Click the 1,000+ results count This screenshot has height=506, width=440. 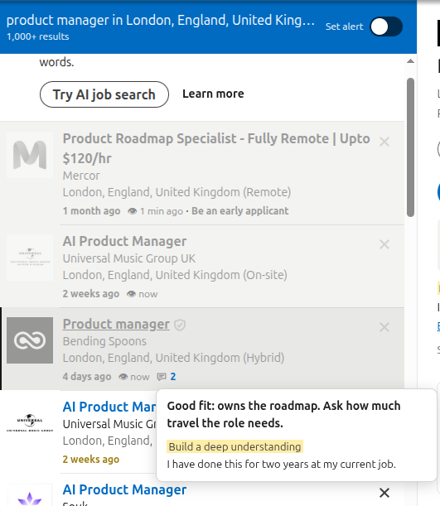pos(38,36)
